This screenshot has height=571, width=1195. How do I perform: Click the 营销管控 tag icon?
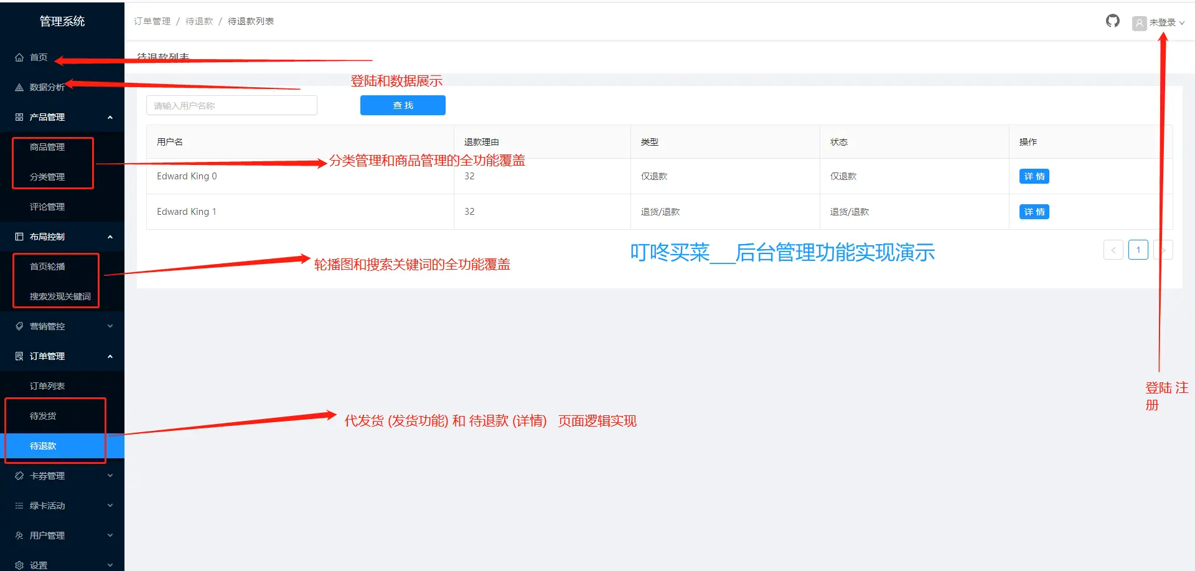click(x=19, y=326)
